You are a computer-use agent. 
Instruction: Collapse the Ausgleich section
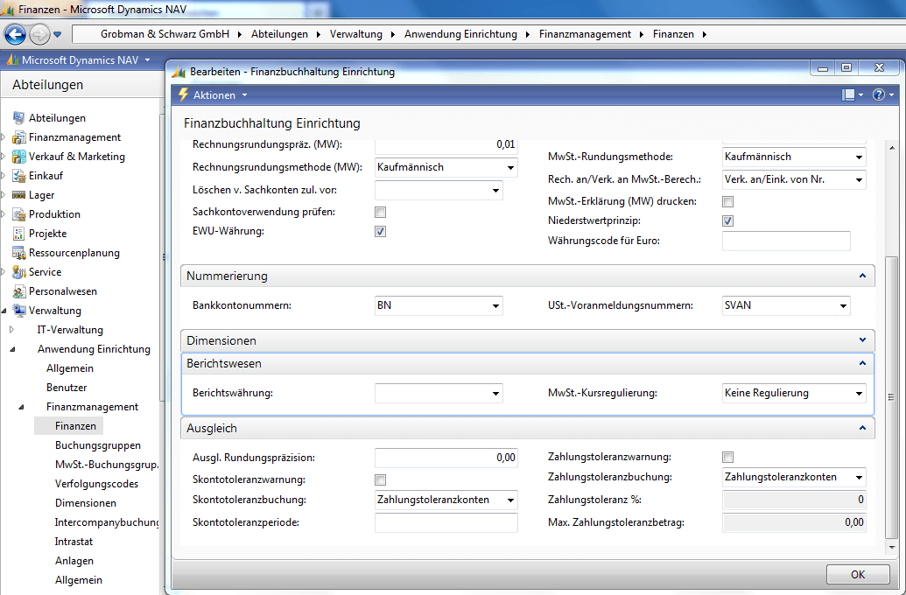tap(862, 428)
